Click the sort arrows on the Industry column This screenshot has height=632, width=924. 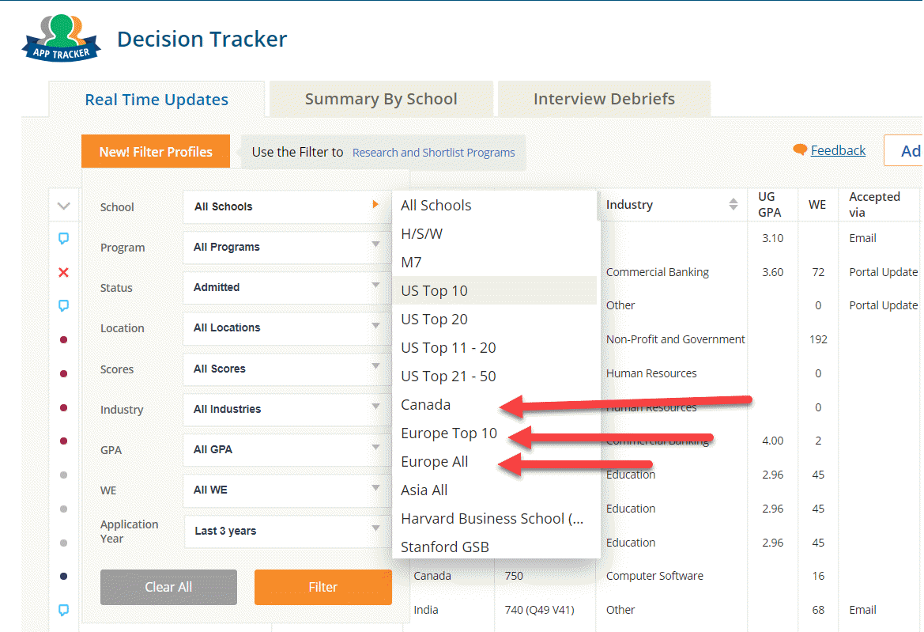pyautogui.click(x=733, y=204)
